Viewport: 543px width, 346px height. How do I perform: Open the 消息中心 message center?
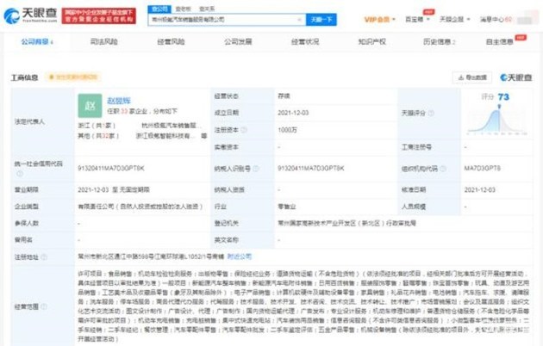click(x=496, y=20)
